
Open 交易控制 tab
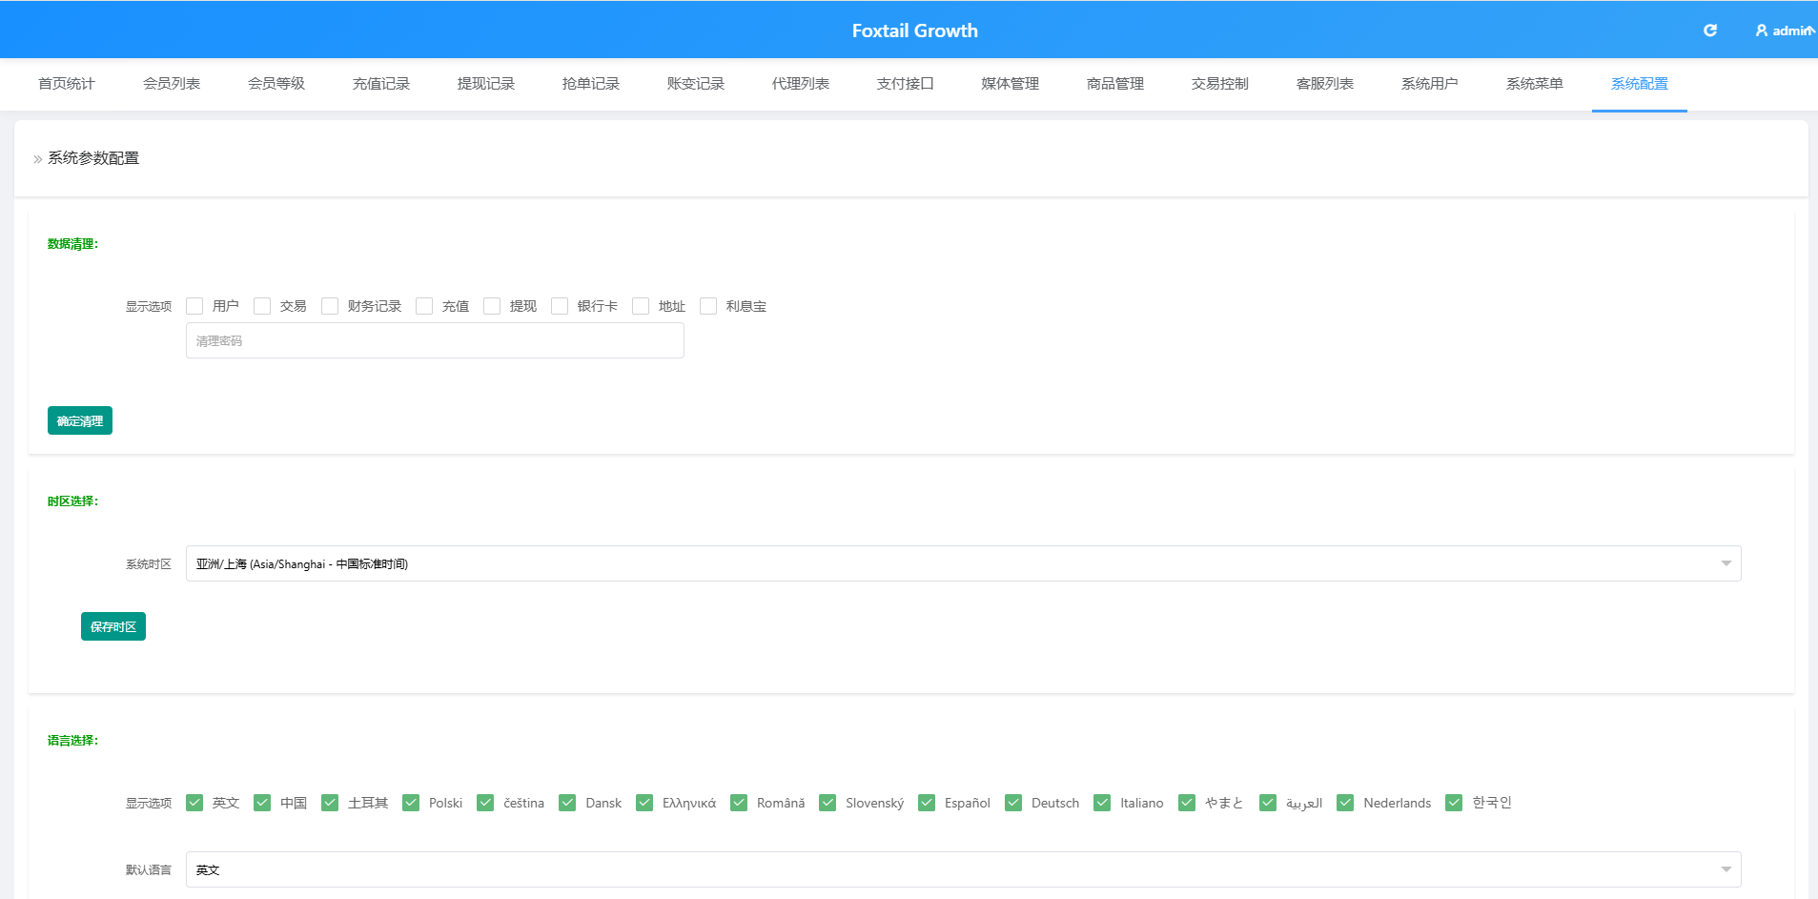1220,84
